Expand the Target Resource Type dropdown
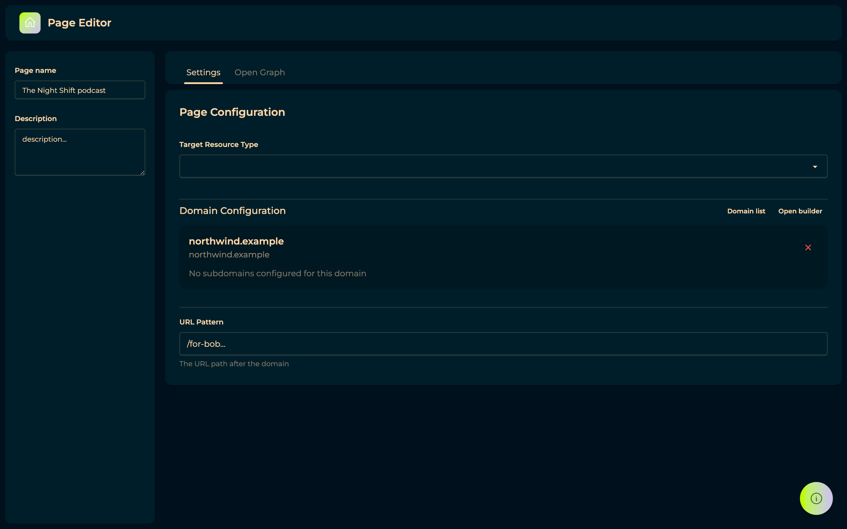847x529 pixels. (x=503, y=166)
